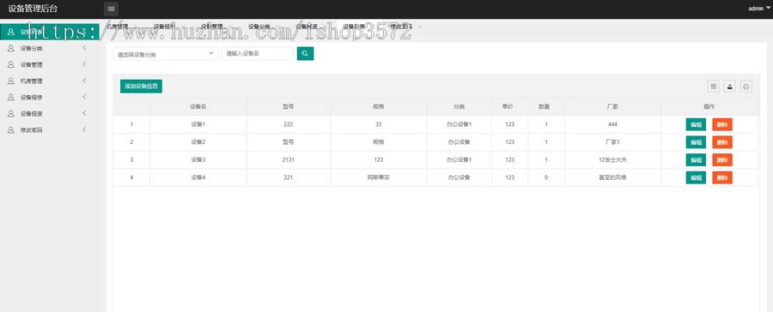Open the 请选择设备分类 dropdown
Image resolution: width=773 pixels, height=312 pixels.
(x=166, y=54)
